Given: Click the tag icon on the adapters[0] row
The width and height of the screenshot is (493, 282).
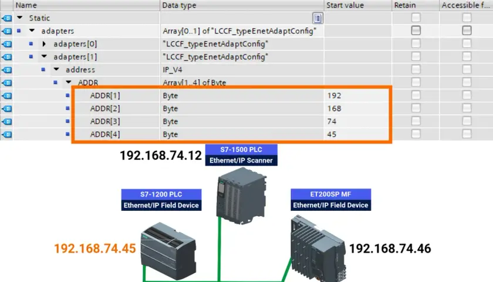Looking at the screenshot, I should (6, 44).
